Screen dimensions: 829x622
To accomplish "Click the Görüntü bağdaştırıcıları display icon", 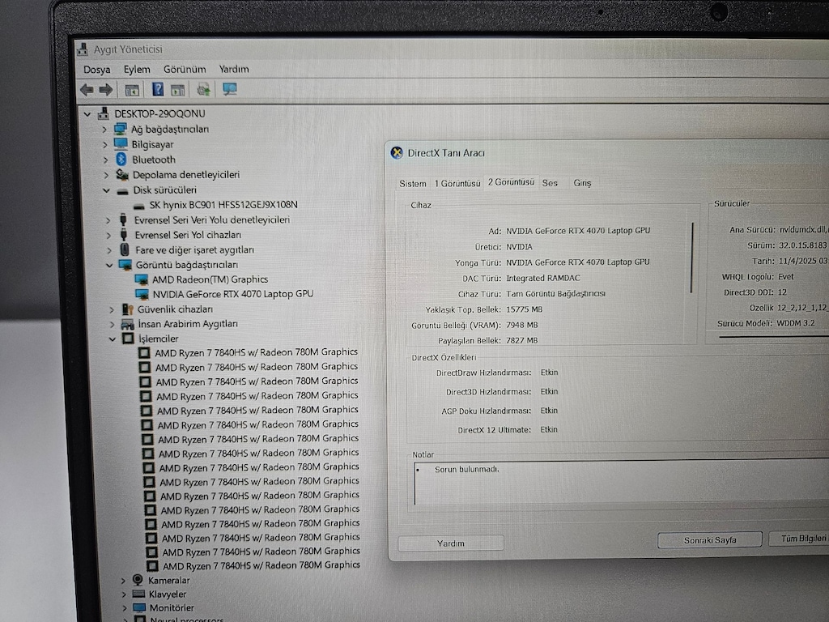I will pyautogui.click(x=125, y=265).
